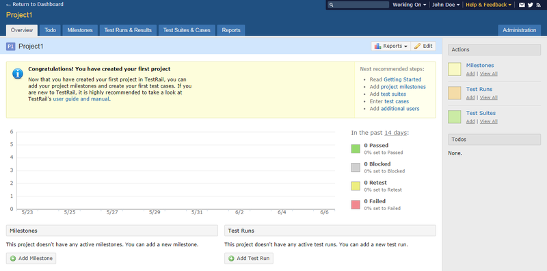Open the Reports tab
Image resolution: width=547 pixels, height=271 pixels.
231,30
